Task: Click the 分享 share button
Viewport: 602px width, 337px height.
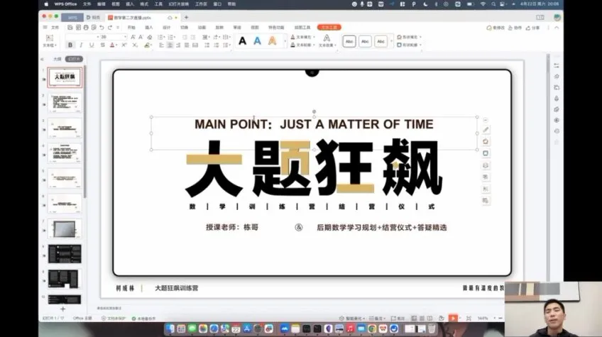Action: [x=535, y=28]
